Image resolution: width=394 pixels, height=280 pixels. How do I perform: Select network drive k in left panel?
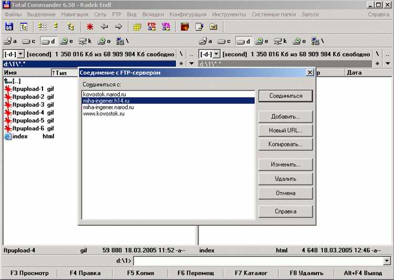[x=85, y=41]
